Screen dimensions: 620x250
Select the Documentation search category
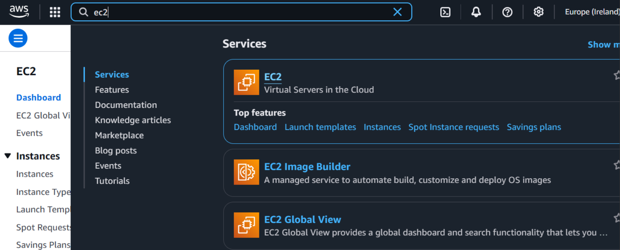click(126, 105)
